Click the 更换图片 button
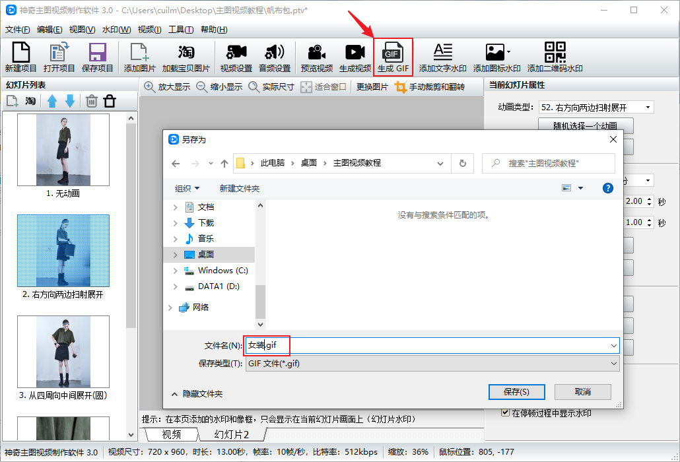This screenshot has height=462, width=680. (372, 86)
